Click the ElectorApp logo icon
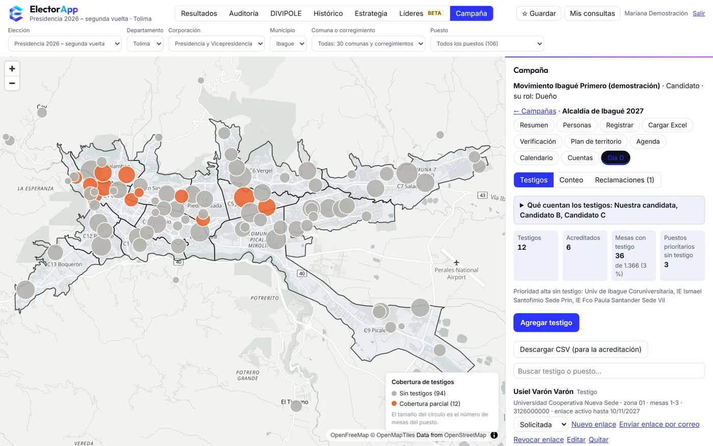The width and height of the screenshot is (713, 446). 16,14
